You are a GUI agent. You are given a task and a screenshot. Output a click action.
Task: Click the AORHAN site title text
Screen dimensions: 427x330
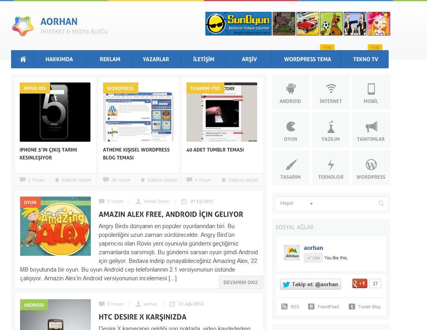[x=59, y=21]
